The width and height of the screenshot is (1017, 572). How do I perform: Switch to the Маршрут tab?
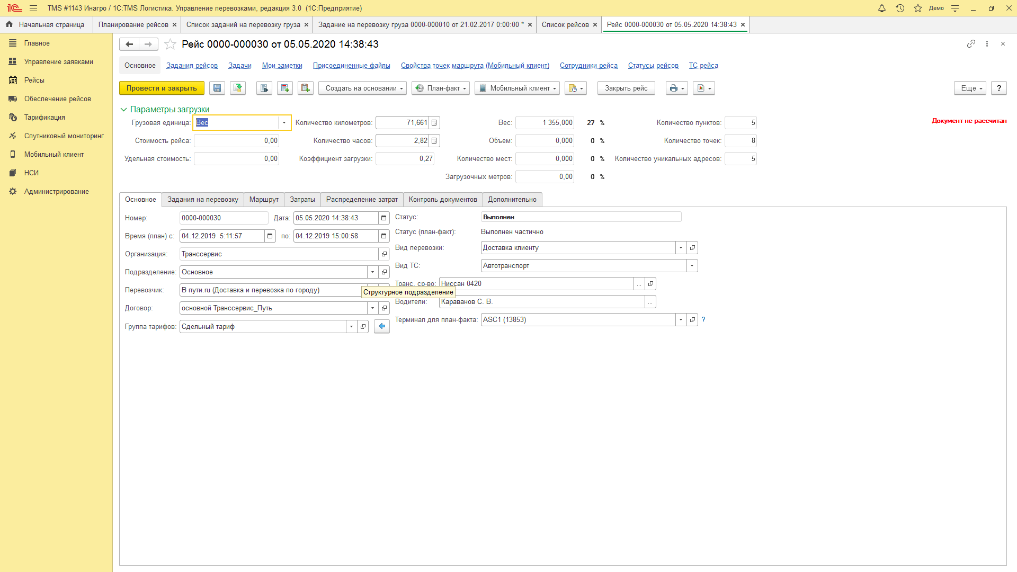tap(264, 200)
